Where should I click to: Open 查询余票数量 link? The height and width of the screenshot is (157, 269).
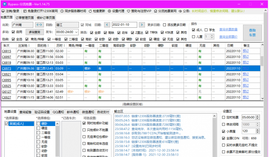tap(228, 30)
